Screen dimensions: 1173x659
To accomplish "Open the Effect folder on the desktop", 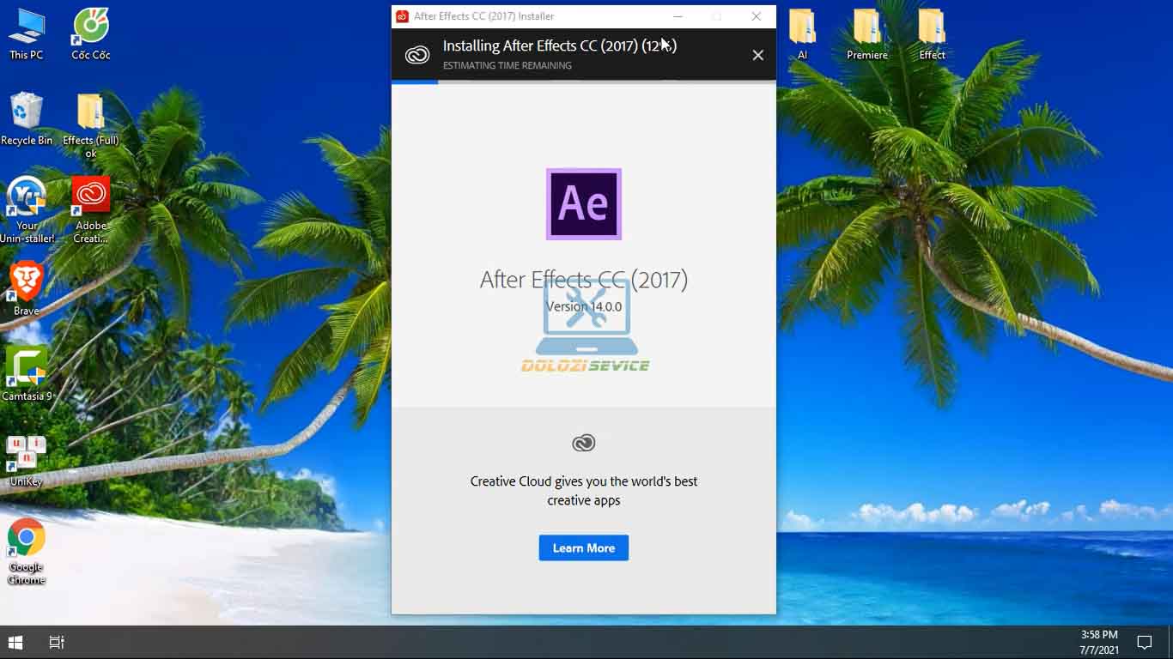I will (x=931, y=26).
